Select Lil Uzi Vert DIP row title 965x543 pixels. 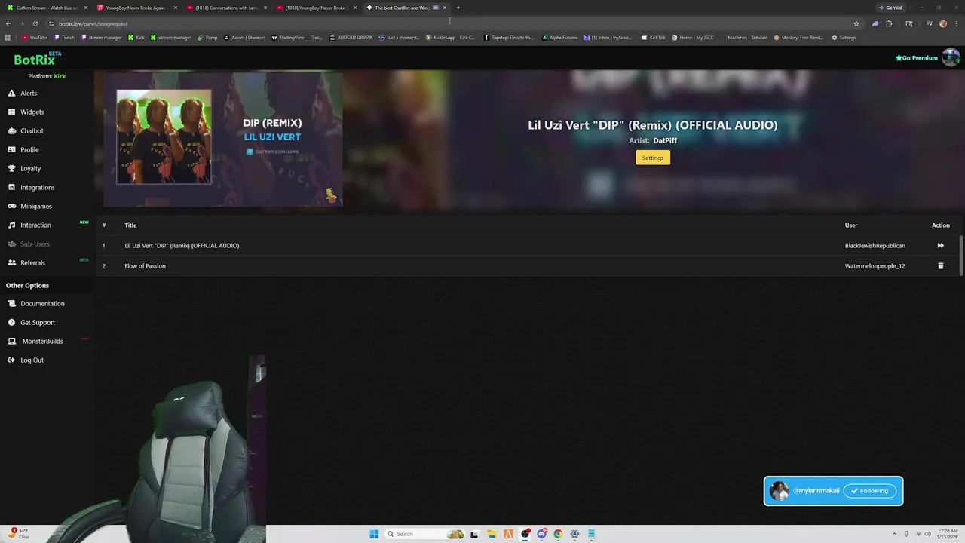[182, 245]
